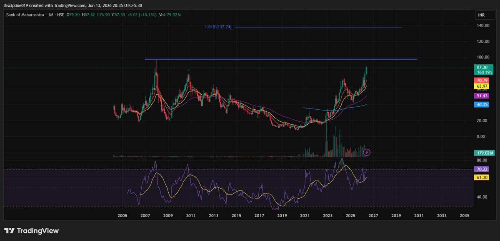Click the TradingView logo at bottom left

[32, 231]
